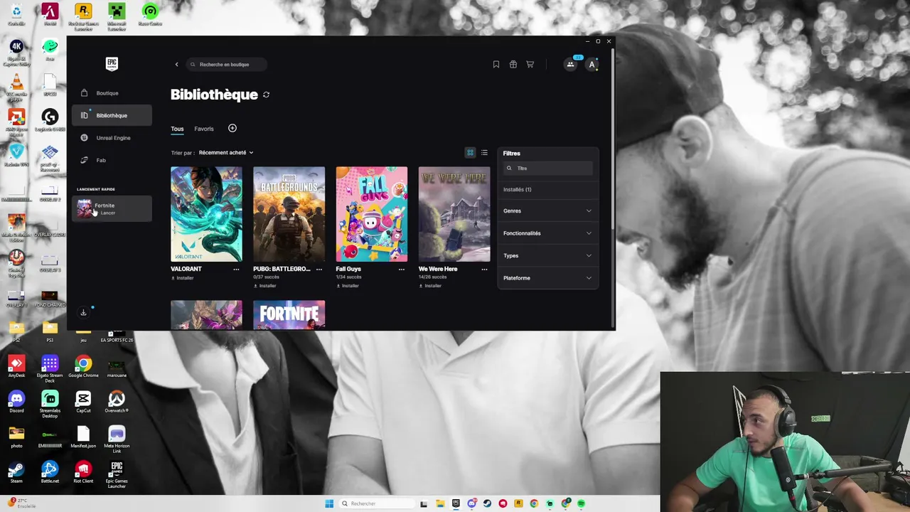The height and width of the screenshot is (512, 910).
Task: Expand the Fonctionnalités filter section
Action: (x=547, y=233)
